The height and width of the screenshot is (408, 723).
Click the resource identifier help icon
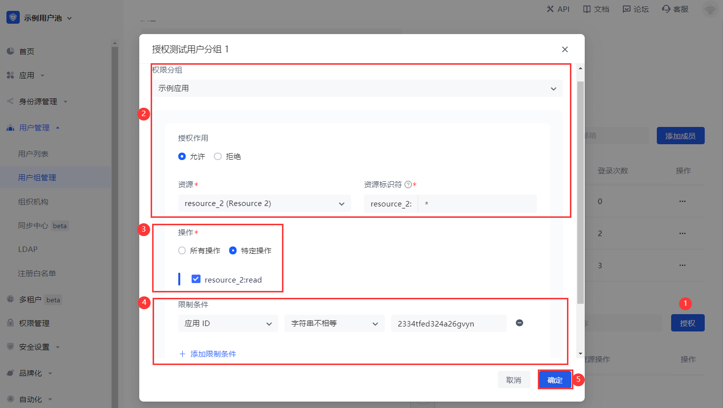coord(408,185)
